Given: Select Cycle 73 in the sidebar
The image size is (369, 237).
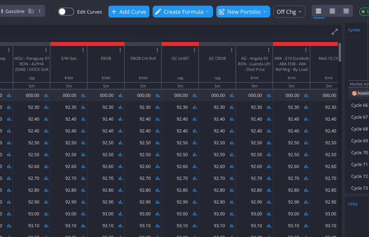Looking at the screenshot, I should click(359, 188).
